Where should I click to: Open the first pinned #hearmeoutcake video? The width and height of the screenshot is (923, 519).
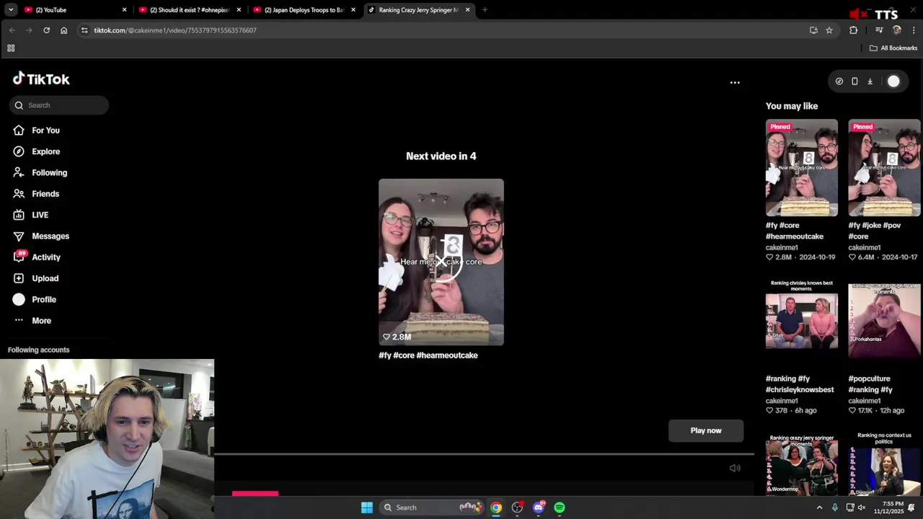802,168
